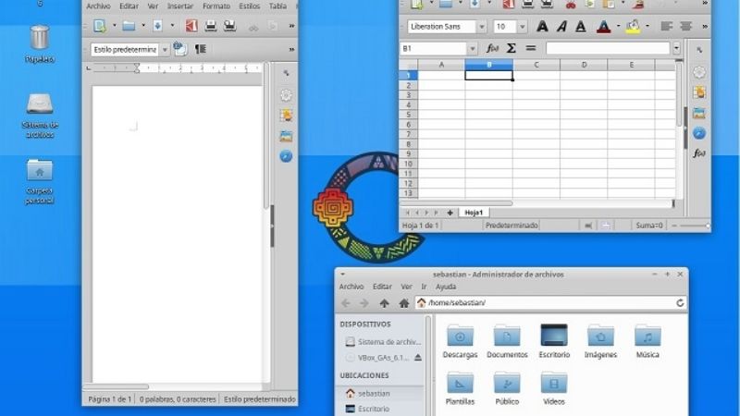Screen dimensions: 740x416
Task: Open Navigator compass in Writer sidebar
Action: coord(286,156)
